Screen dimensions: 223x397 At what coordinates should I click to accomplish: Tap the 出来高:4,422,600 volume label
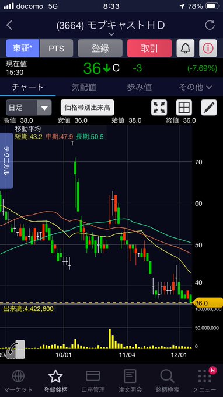coord(28,309)
